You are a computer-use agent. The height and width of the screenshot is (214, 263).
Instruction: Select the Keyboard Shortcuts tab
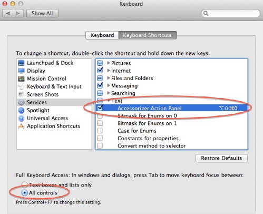(x=148, y=35)
